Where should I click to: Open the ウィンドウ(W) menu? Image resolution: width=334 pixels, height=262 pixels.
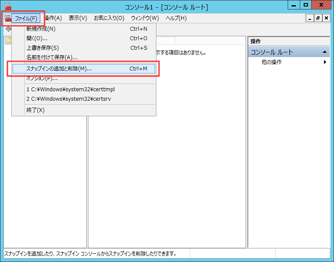145,18
